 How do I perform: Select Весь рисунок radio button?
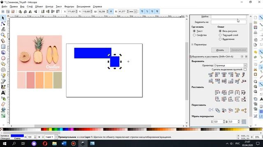220,31
